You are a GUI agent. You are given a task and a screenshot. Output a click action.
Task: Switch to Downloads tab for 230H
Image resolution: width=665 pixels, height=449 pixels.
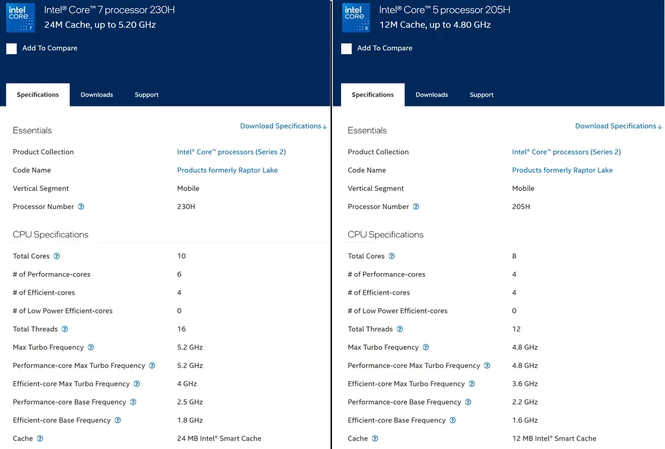pyautogui.click(x=97, y=95)
